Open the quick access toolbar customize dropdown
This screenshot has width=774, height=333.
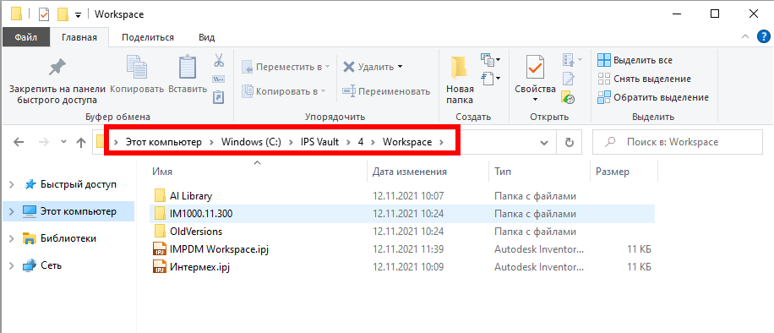point(78,15)
